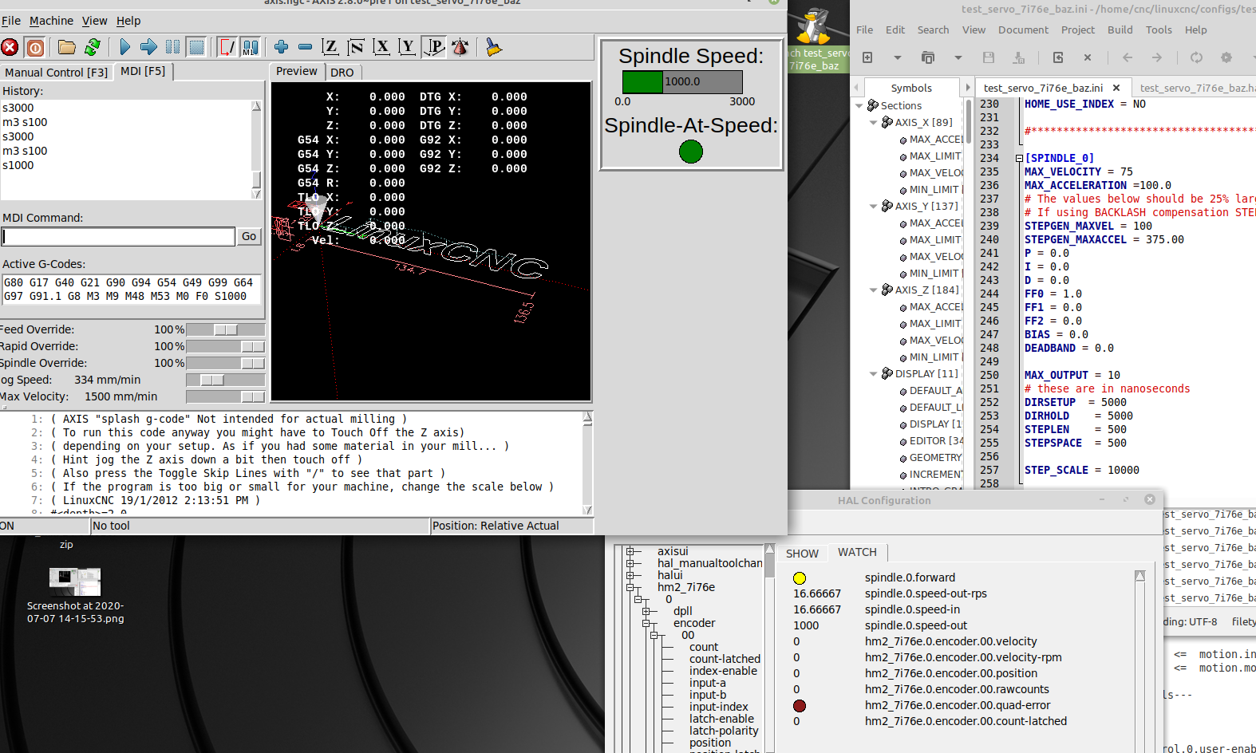Screen dimensions: 1256x753
Task: Run the program with play icon
Action: pyautogui.click(x=124, y=48)
